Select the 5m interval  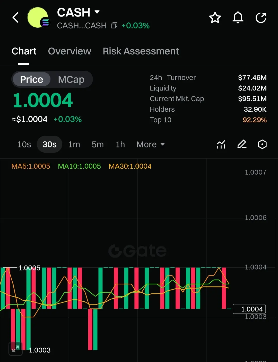(x=98, y=144)
